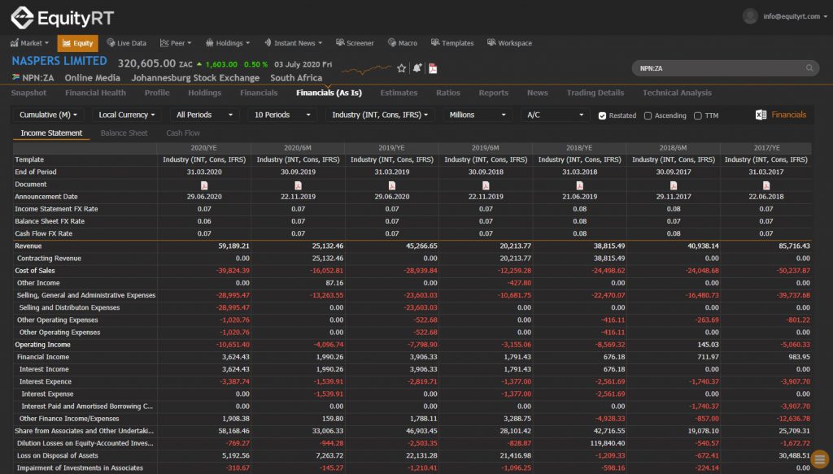Click the 2020/YE column header

[x=204, y=148]
